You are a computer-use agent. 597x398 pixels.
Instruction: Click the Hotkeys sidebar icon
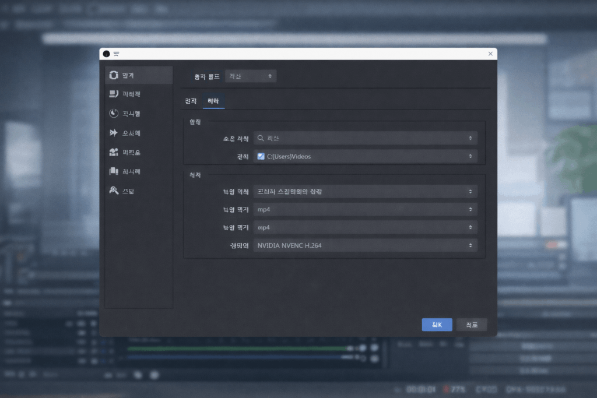(114, 171)
